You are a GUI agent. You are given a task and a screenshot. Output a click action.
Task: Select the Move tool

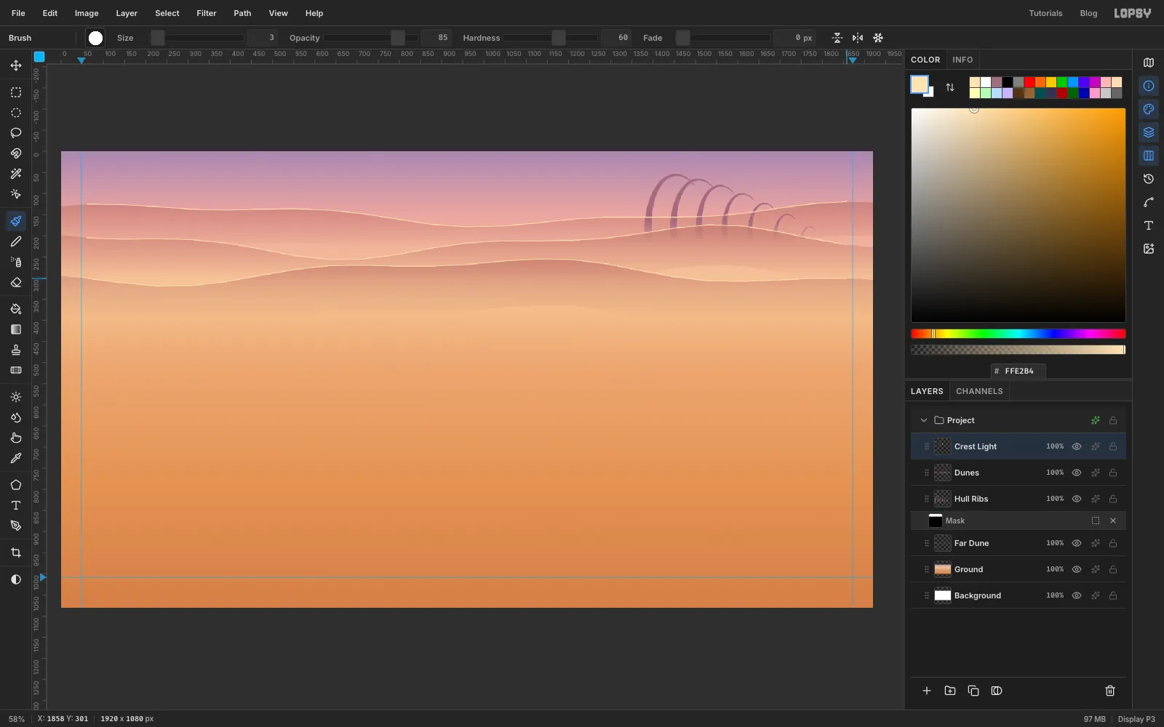pyautogui.click(x=16, y=65)
